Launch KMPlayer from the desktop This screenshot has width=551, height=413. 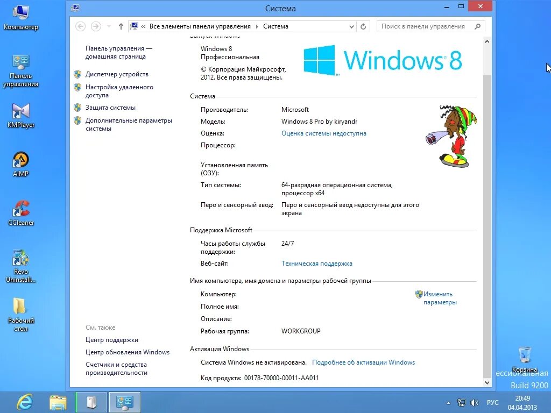pos(21,116)
